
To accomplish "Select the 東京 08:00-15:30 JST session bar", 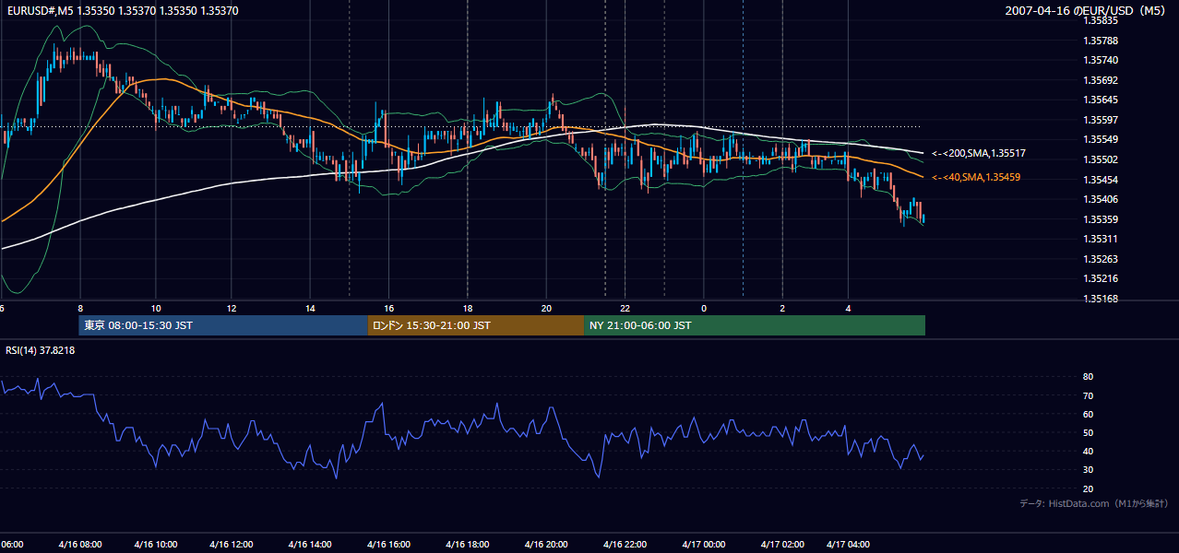I will coord(223,325).
